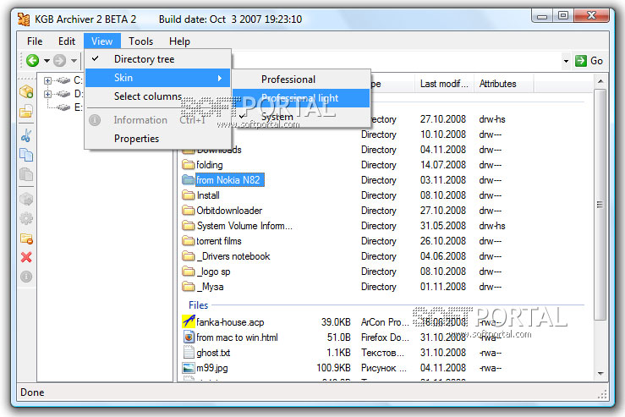Select the folding folder
The width and height of the screenshot is (625, 417).
click(210, 165)
